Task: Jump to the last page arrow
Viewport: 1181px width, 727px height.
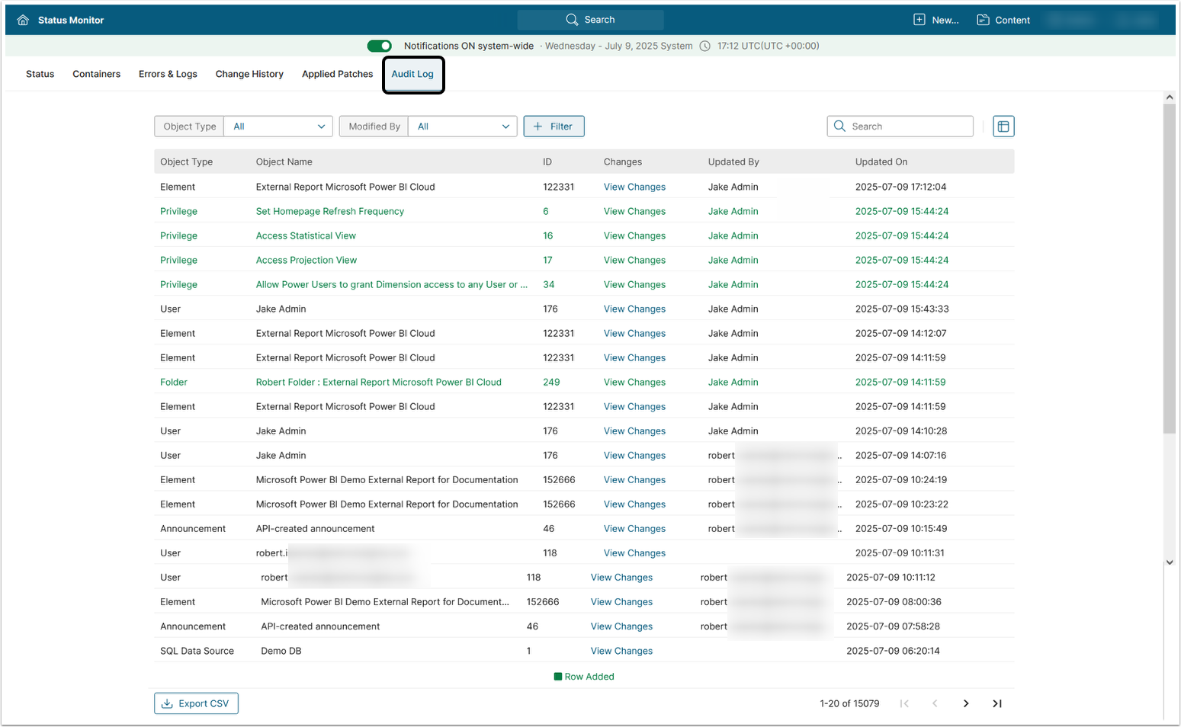Action: 996,703
